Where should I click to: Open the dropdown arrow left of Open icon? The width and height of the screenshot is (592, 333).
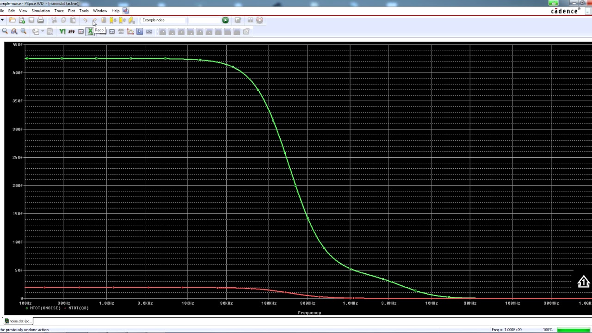pos(2,20)
